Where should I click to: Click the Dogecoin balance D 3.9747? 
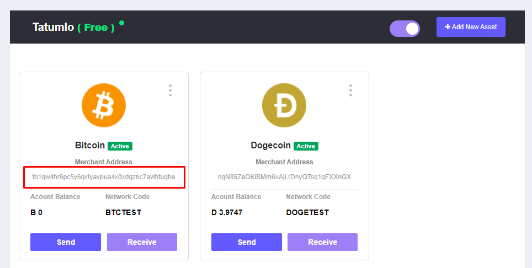pyautogui.click(x=227, y=212)
